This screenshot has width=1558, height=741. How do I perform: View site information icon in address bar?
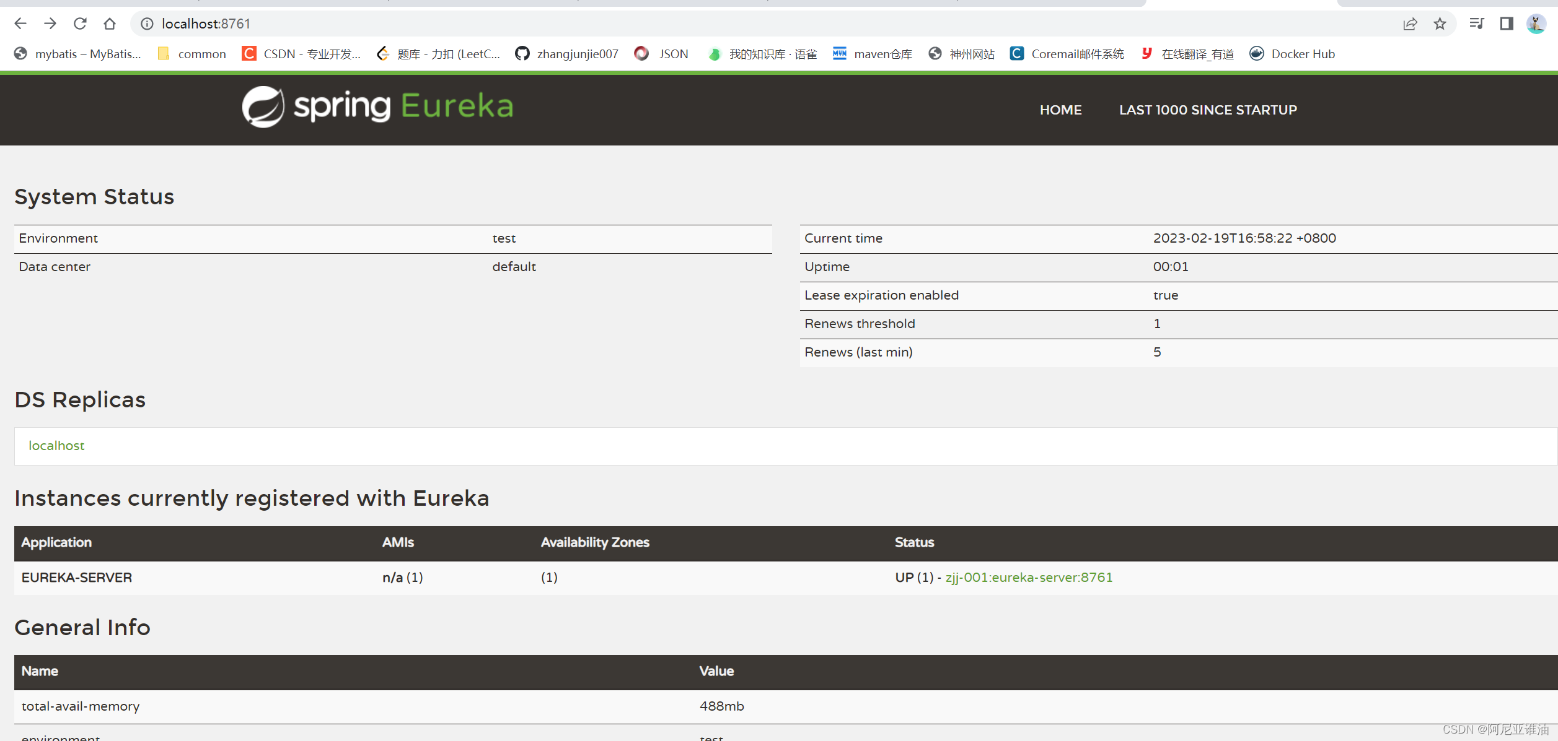(x=147, y=24)
